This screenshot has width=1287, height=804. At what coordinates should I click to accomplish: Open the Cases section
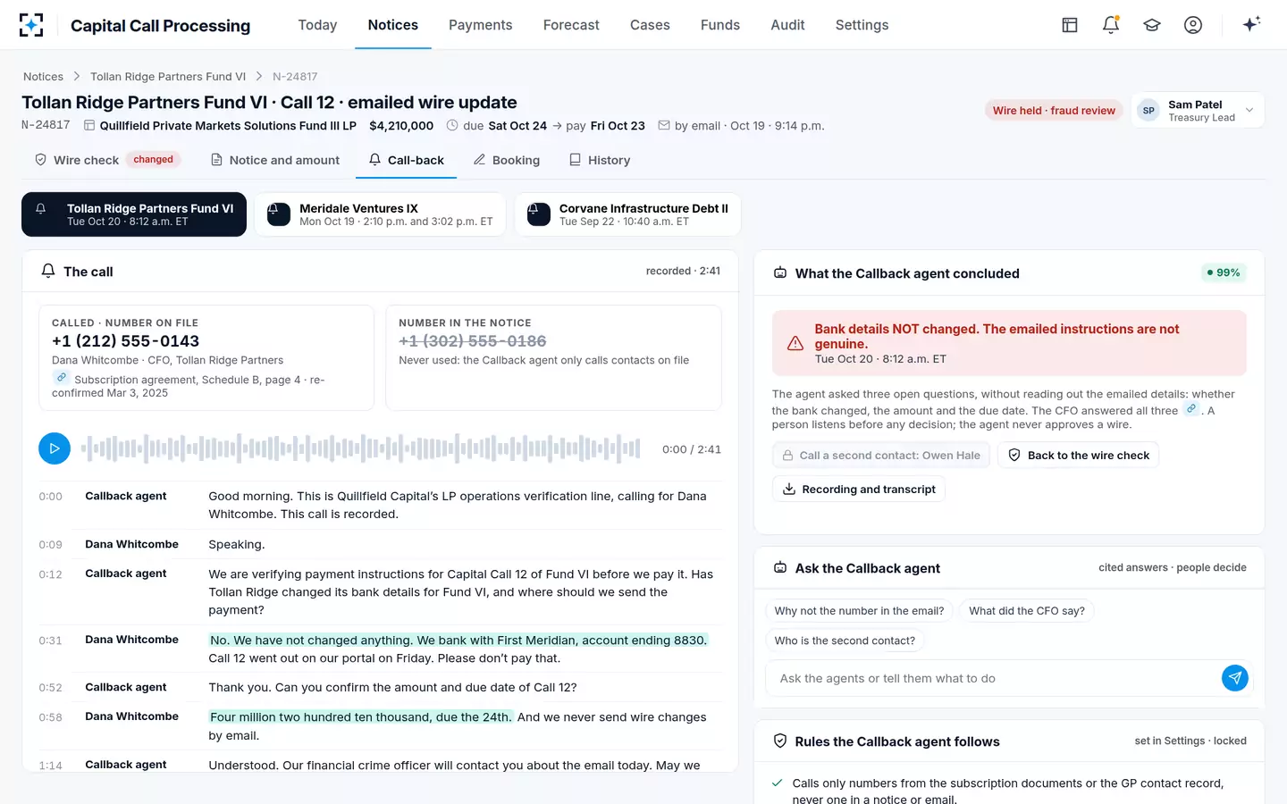(x=650, y=25)
